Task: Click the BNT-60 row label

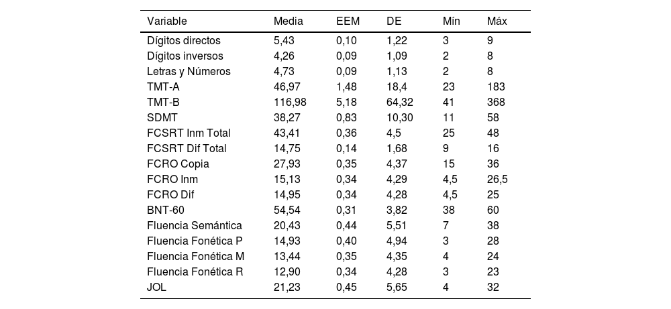Action: click(165, 210)
